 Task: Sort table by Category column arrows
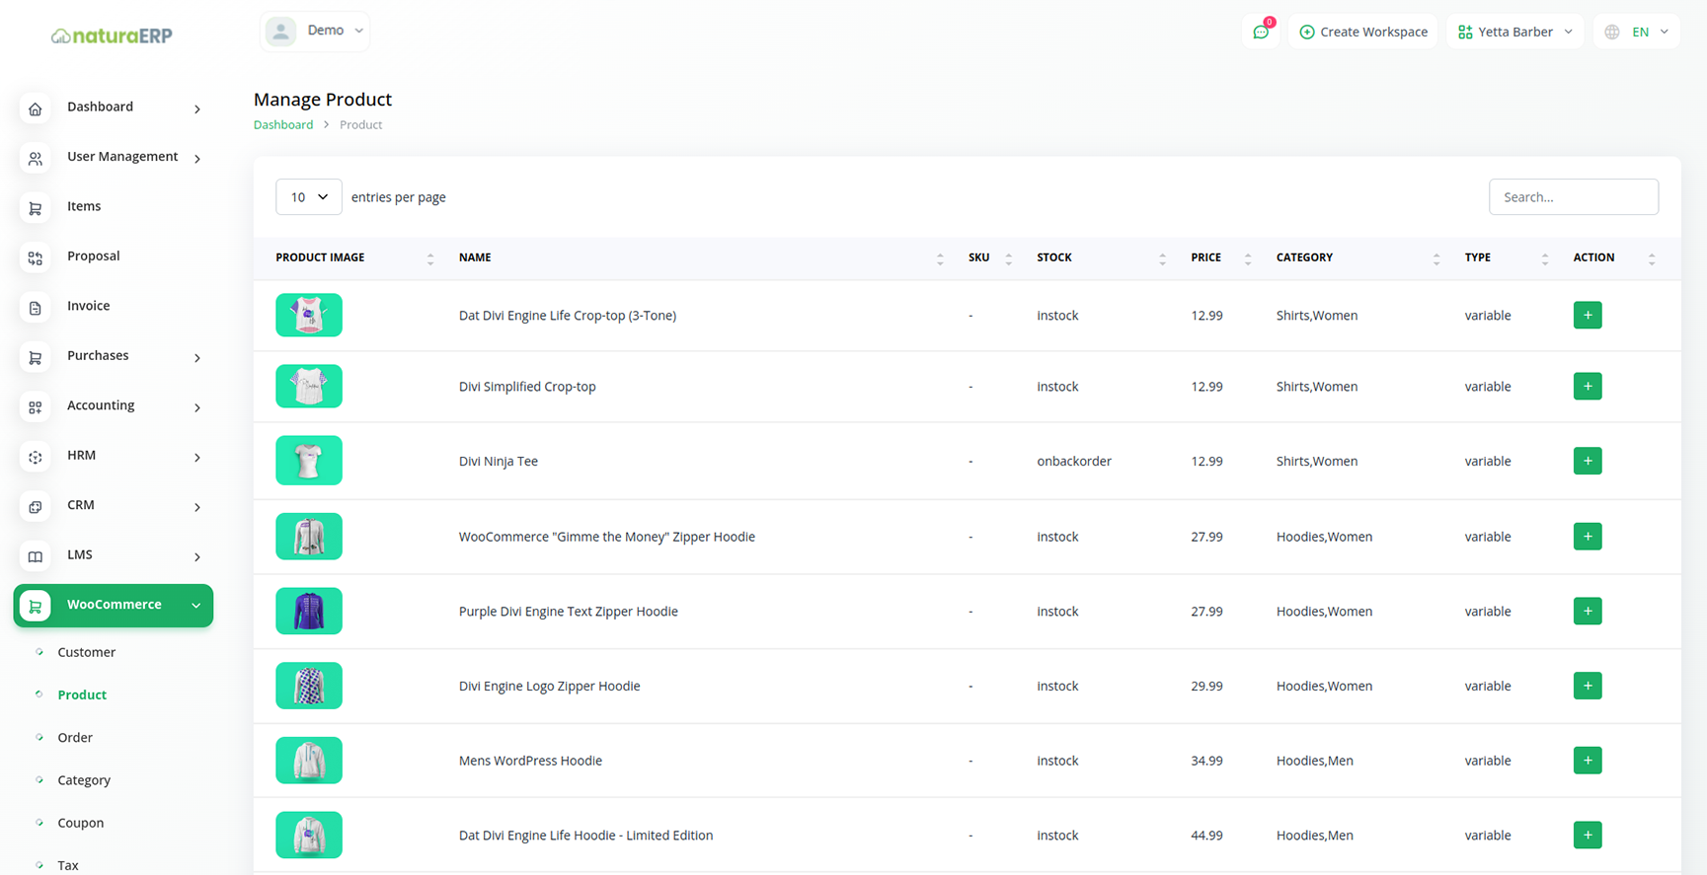point(1436,258)
